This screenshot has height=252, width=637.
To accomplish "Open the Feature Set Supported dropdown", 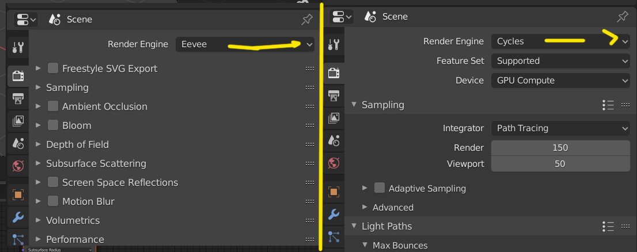I will [560, 61].
